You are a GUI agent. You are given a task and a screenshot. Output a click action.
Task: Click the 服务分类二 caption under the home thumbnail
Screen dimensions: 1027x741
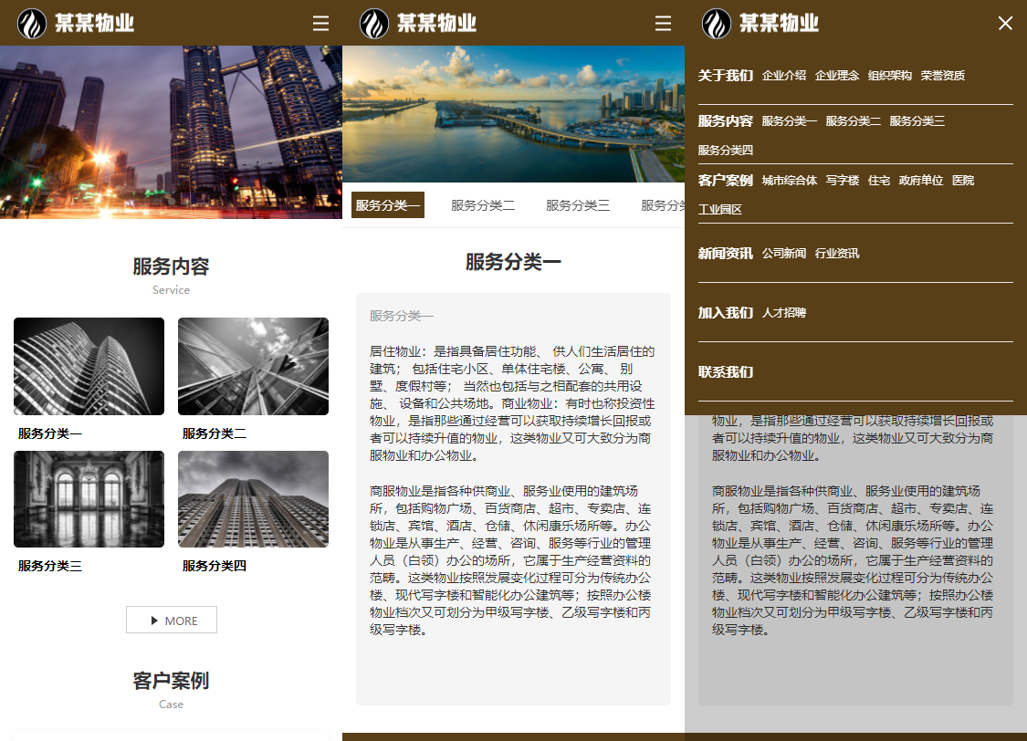(215, 433)
